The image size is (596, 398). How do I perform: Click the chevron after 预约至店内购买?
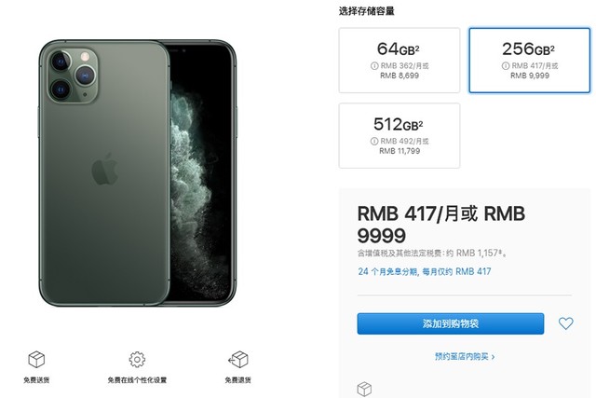[493, 357]
